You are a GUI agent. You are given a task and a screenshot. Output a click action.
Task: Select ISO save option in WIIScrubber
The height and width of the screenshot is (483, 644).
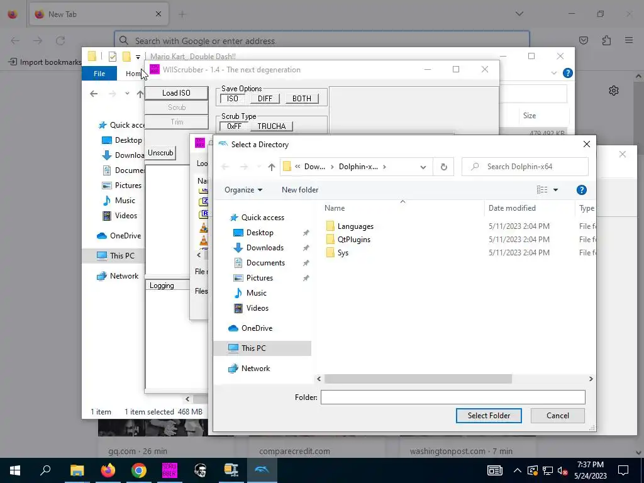click(233, 99)
